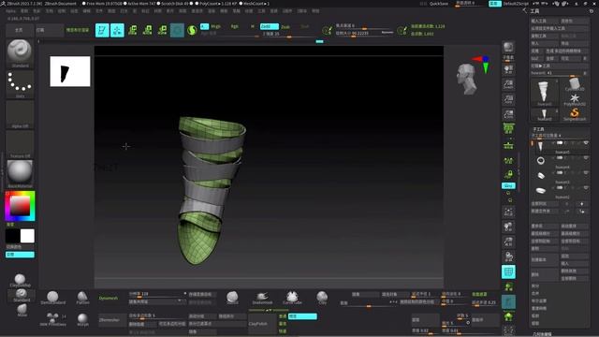Viewport: 599px width, 337px height.
Task: Click the right shelf Move view icon
Action: click(x=508, y=227)
